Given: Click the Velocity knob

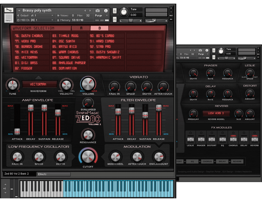Looking at the screenshot, I should (66, 85).
